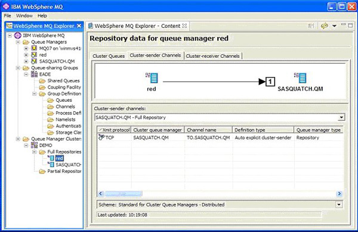Sort by Channel name column header
This screenshot has width=358, height=232.
pyautogui.click(x=208, y=130)
